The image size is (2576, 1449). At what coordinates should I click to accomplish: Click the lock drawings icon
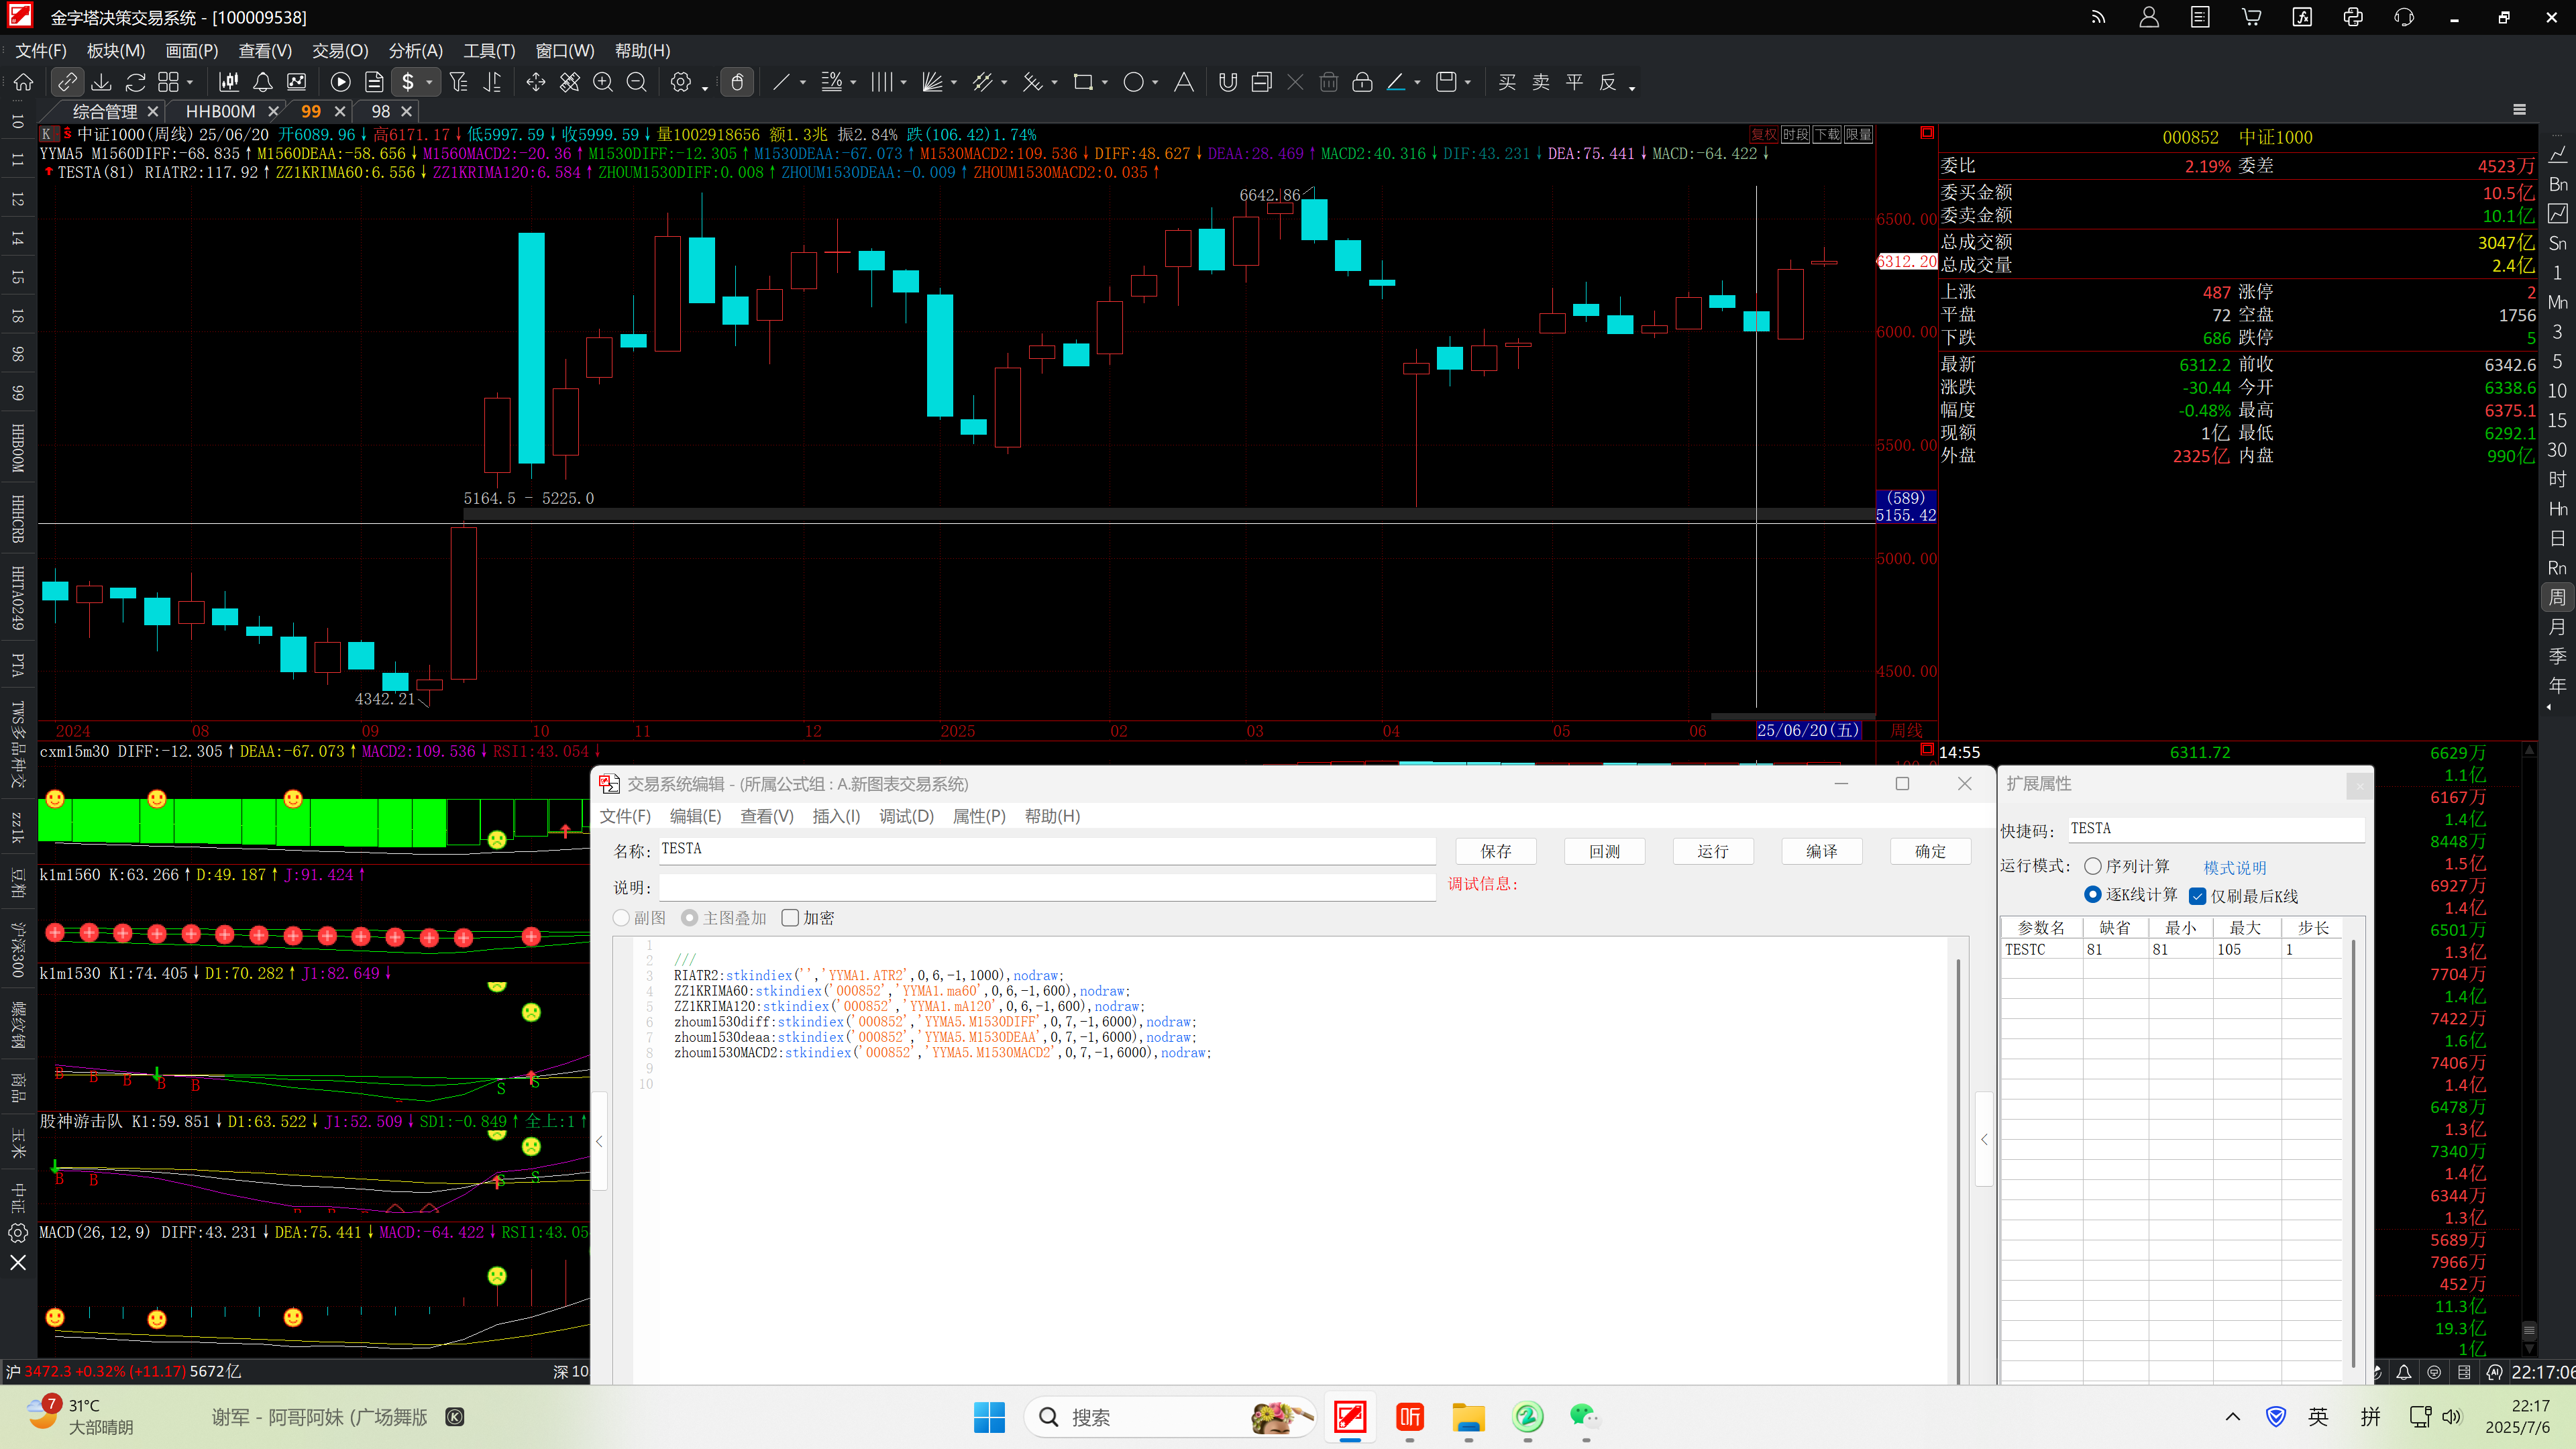1361,82
